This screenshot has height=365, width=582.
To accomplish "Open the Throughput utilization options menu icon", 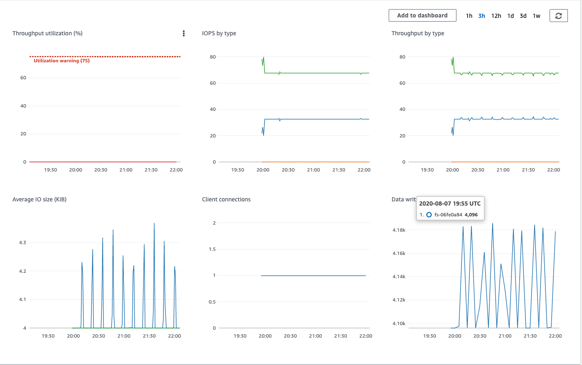I will [183, 33].
